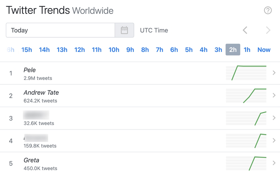Open the Pele trend link
This screenshot has height=173, width=280.
click(30, 70)
